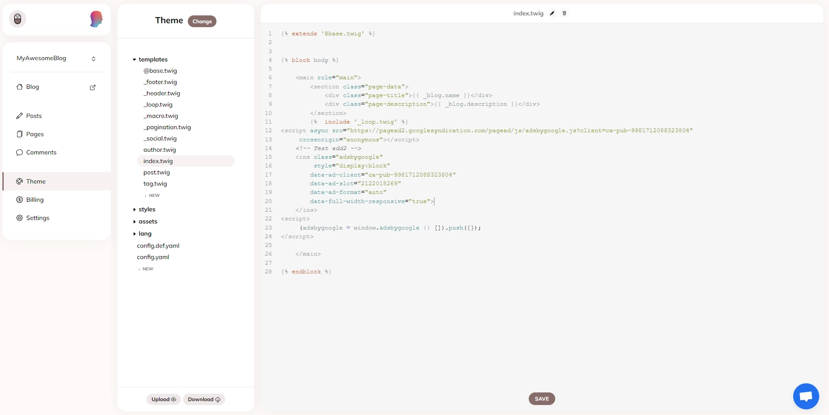Click the index.twig filename in editor header
The height and width of the screenshot is (415, 829).
coord(528,13)
